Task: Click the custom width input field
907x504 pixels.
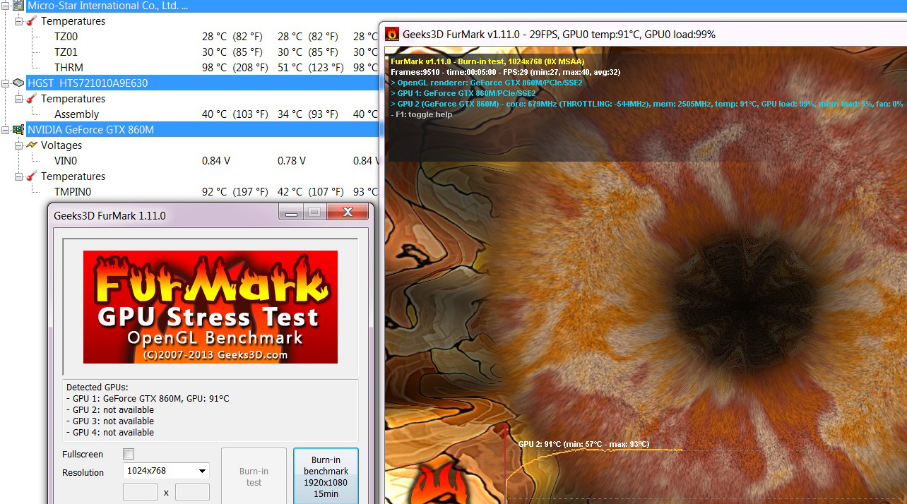Action: pos(140,492)
